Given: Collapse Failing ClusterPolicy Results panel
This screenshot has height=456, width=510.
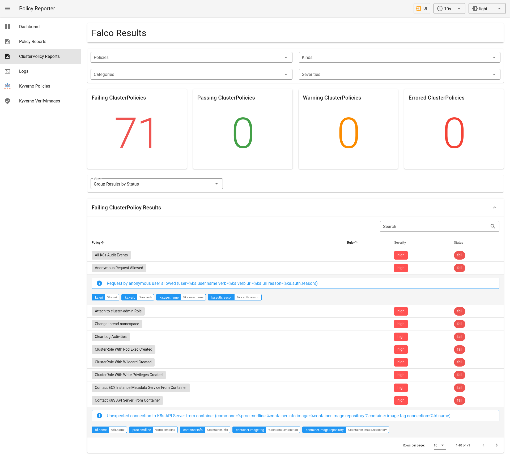Looking at the screenshot, I should (x=494, y=208).
